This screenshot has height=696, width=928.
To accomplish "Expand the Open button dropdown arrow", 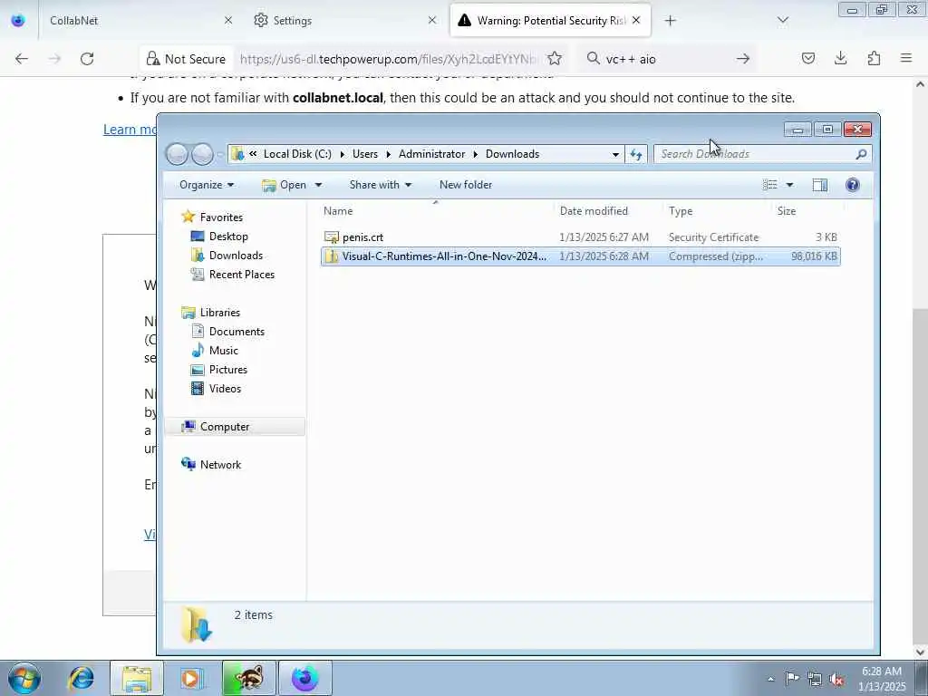I will pos(318,185).
